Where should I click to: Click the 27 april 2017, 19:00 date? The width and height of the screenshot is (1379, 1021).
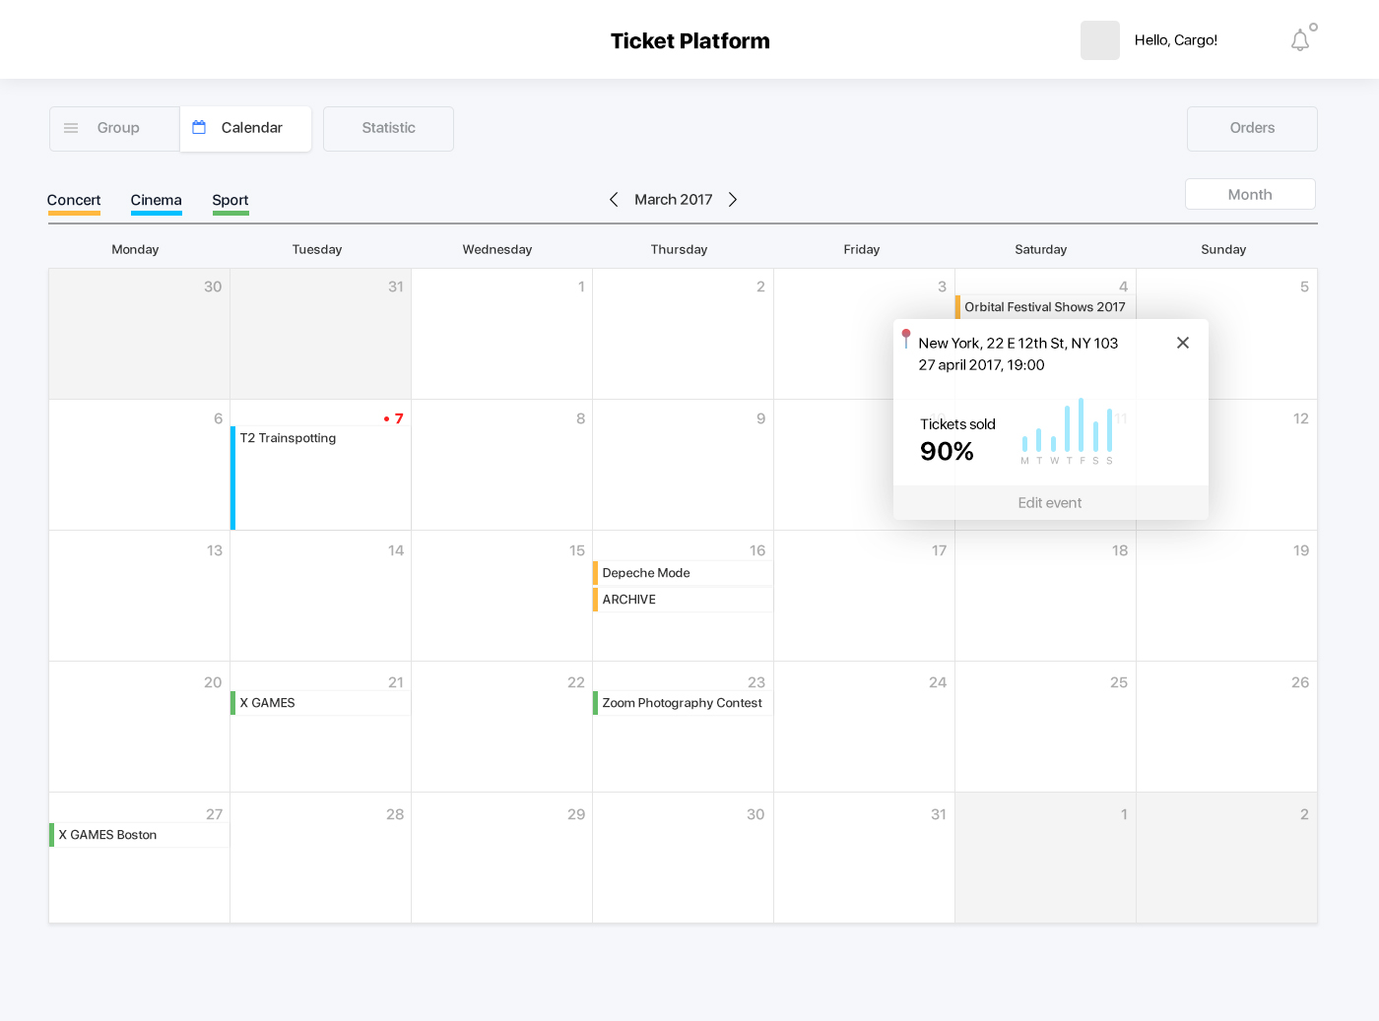(x=981, y=365)
